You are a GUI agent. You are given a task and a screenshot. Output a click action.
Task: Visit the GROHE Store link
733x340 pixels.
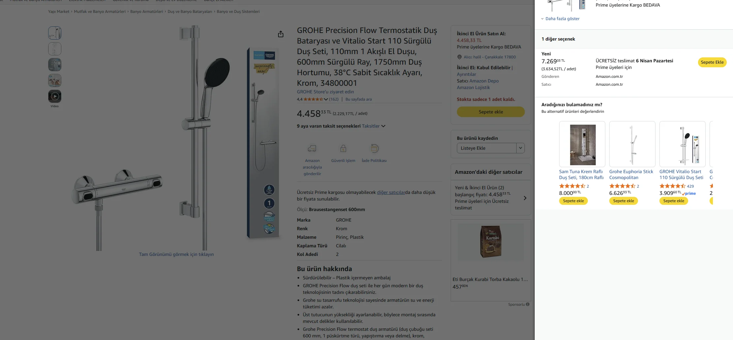pos(325,92)
